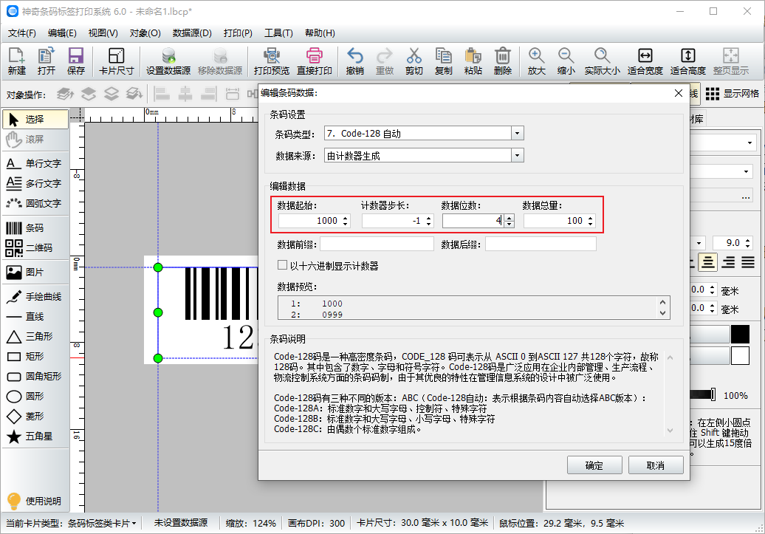The width and height of the screenshot is (765, 534).
Task: Click the 取消 cancel button
Action: point(655,465)
